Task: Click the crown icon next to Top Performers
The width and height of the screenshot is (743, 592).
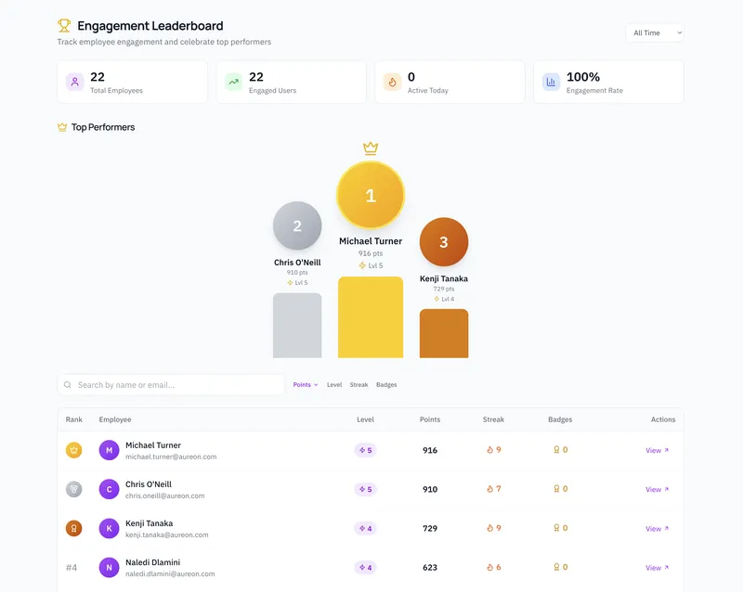Action: [62, 127]
